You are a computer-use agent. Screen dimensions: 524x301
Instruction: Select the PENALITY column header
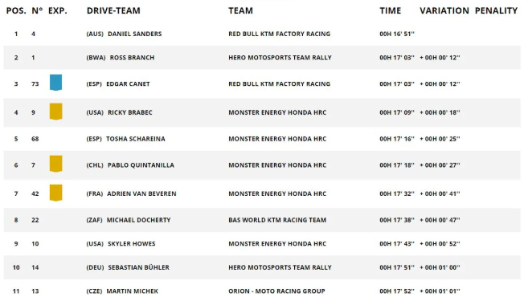(496, 10)
